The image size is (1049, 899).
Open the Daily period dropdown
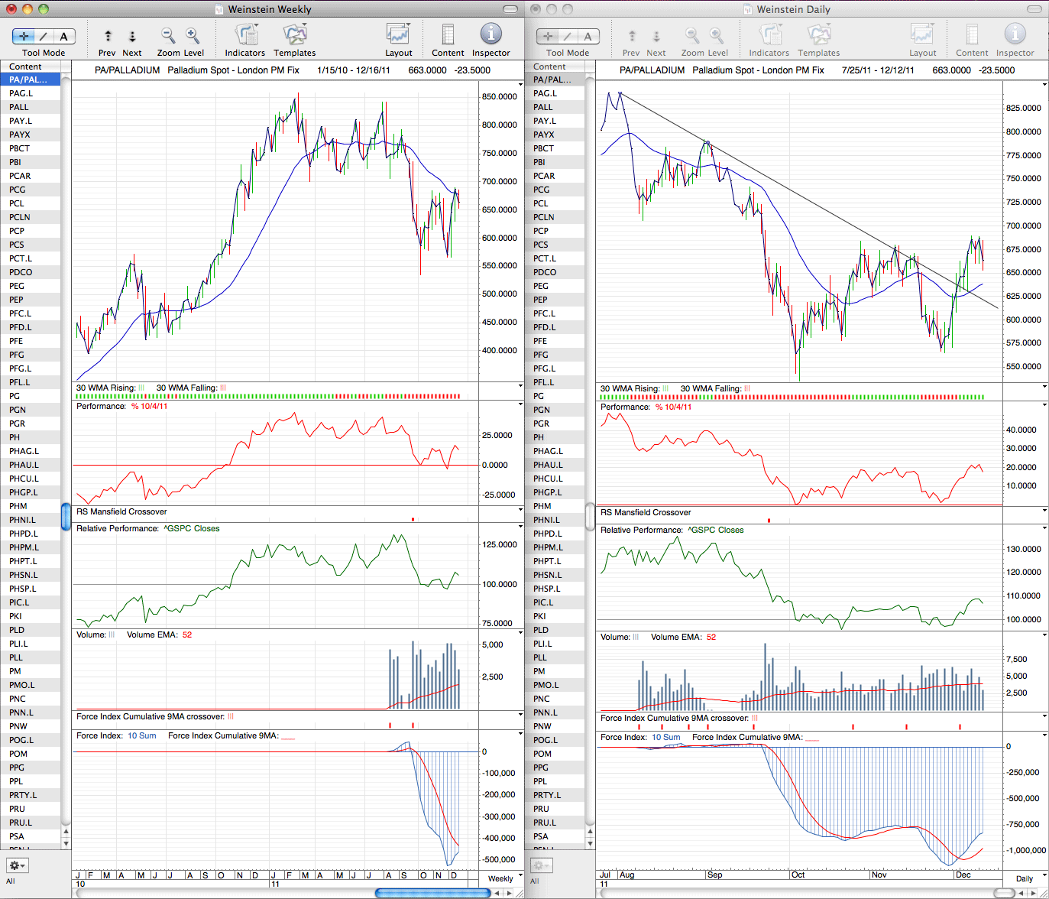pyautogui.click(x=1029, y=878)
